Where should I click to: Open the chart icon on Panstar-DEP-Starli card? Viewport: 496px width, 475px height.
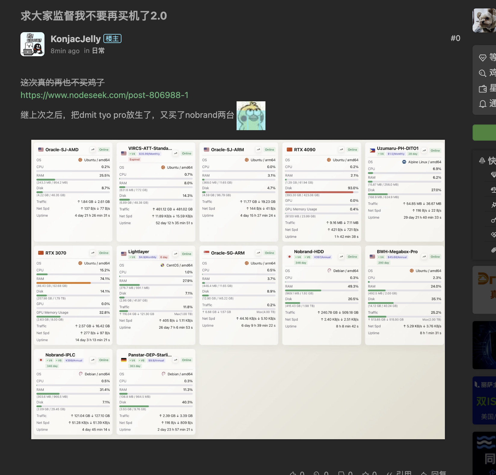(x=176, y=360)
